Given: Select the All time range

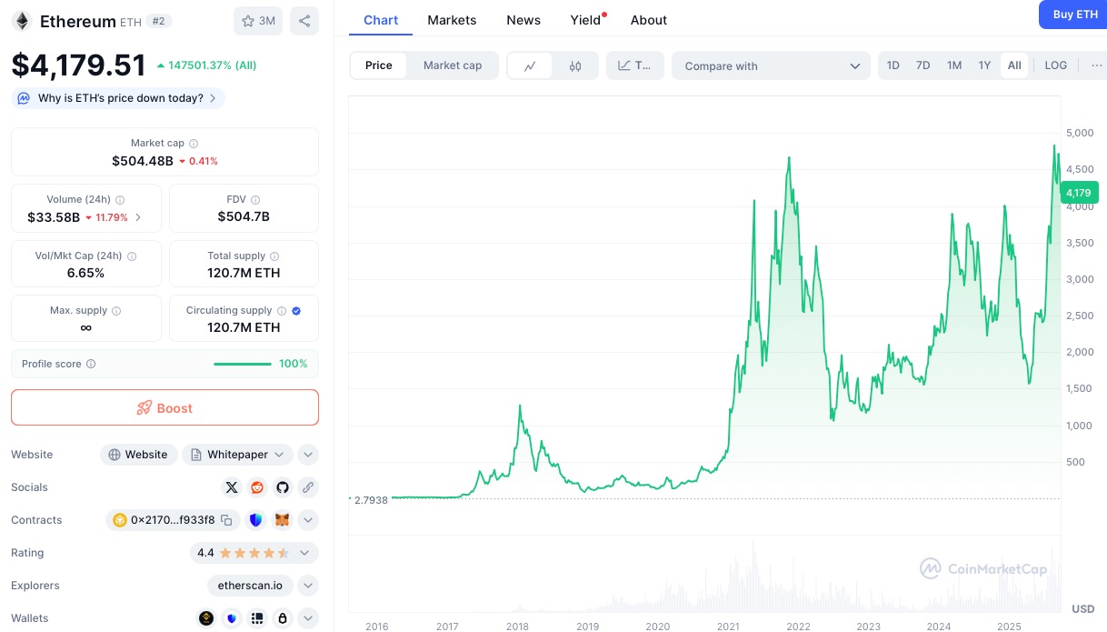Looking at the screenshot, I should [1014, 65].
